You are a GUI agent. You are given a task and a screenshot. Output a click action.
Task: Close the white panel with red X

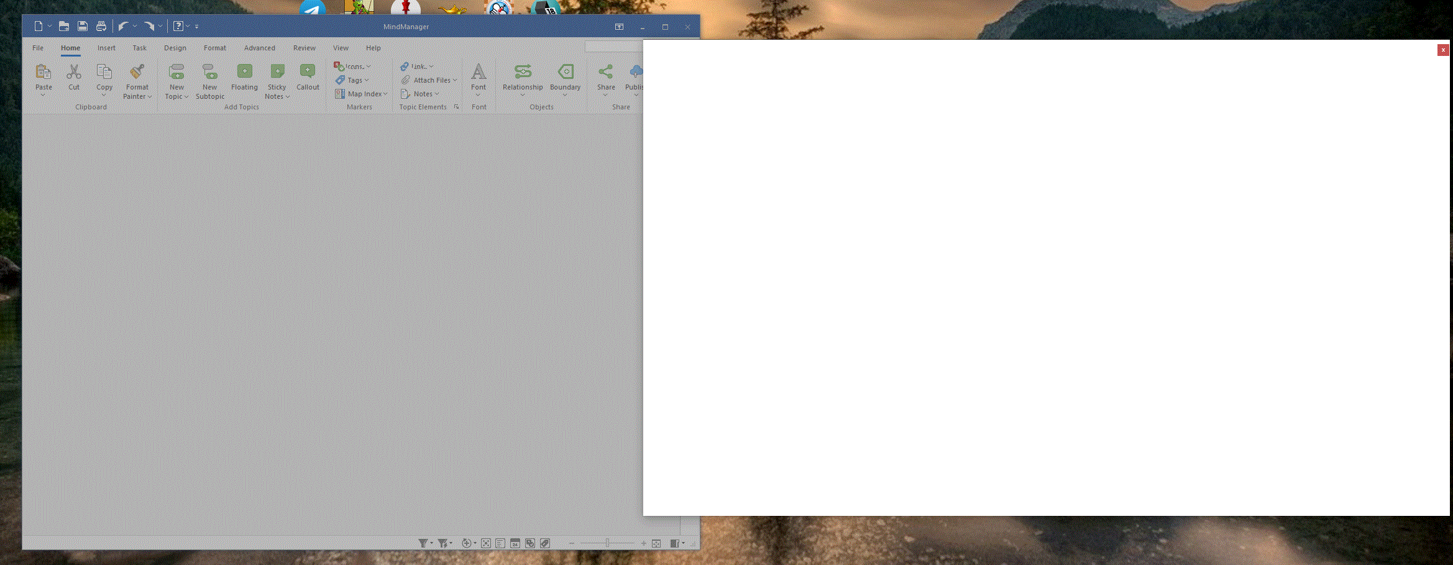coord(1443,50)
